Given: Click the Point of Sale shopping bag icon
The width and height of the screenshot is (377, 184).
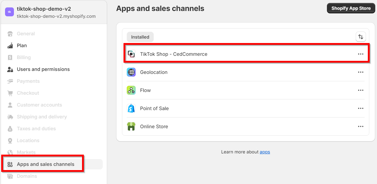Looking at the screenshot, I should tap(131, 108).
